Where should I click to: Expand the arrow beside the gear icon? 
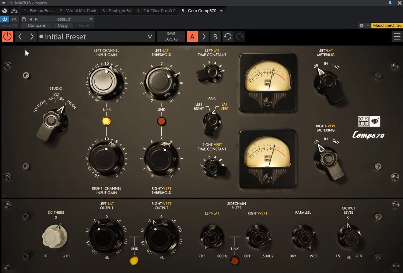coord(368,25)
